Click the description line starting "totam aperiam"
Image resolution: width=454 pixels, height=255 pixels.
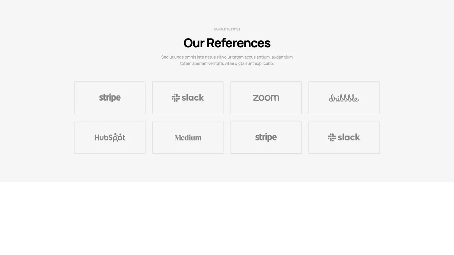pos(227,63)
